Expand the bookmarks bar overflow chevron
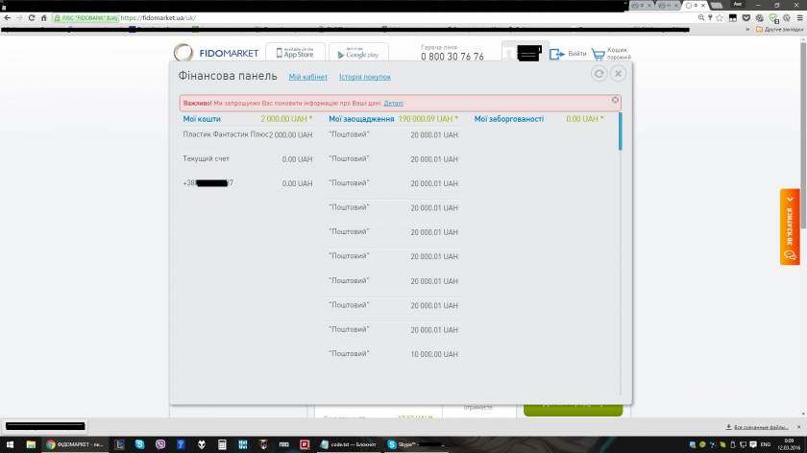 (x=747, y=30)
